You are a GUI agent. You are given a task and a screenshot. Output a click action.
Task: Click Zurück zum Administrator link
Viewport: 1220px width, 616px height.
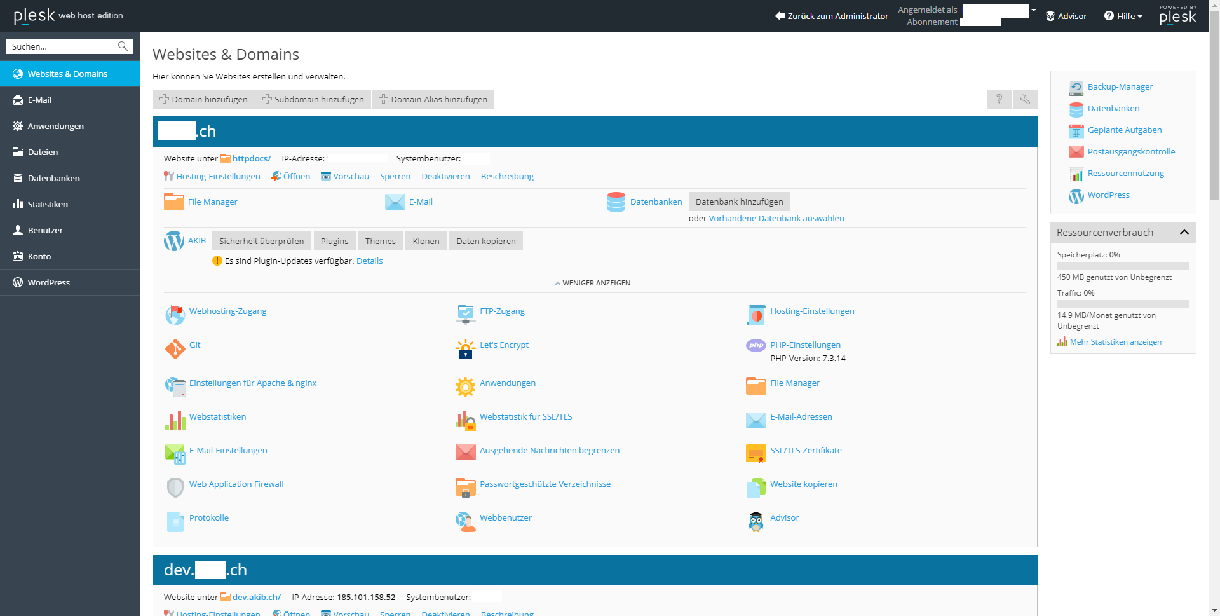(832, 16)
